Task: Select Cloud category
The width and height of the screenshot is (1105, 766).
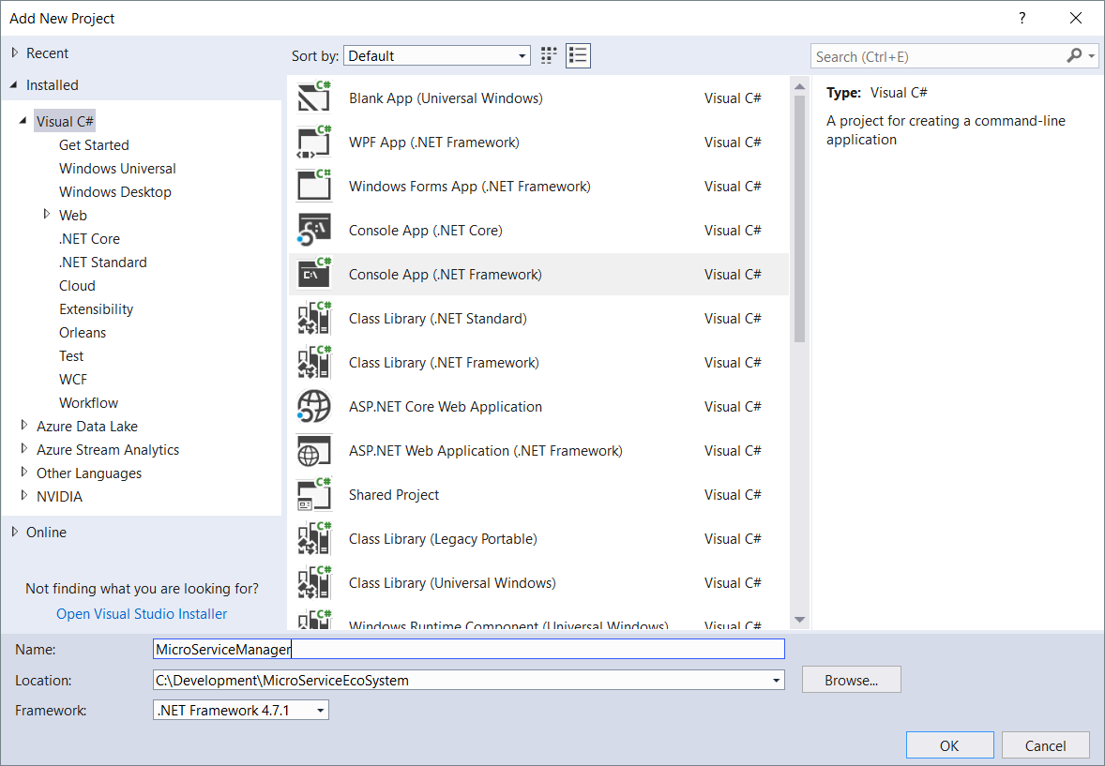Action: (x=77, y=285)
